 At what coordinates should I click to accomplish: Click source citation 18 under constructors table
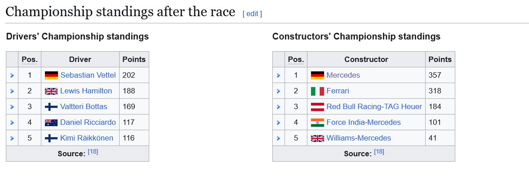379,152
